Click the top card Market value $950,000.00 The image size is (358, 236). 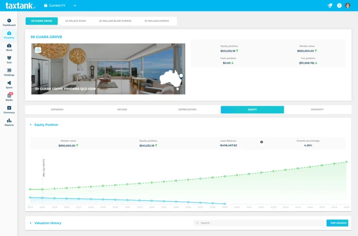307,51
